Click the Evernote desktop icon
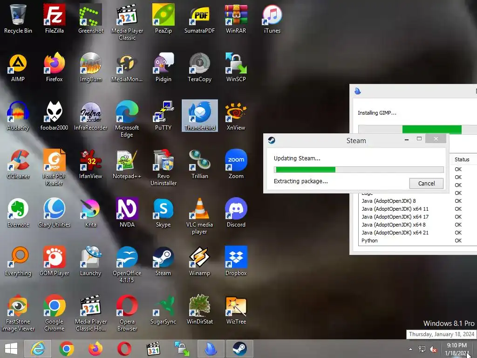 [x=18, y=213]
